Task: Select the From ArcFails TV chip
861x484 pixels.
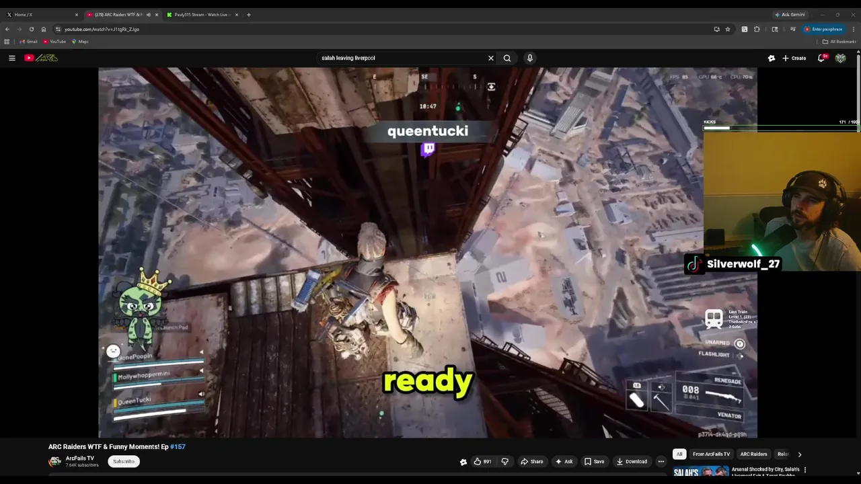Action: pos(711,454)
